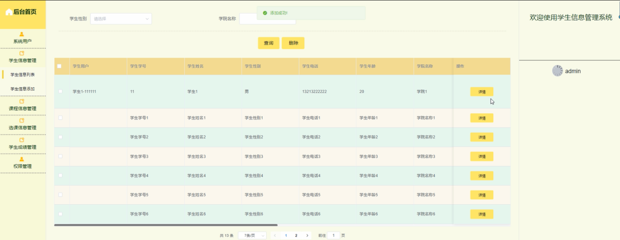Check the row for 学生1-111111
Viewport: 620px width, 240px height.
pyautogui.click(x=60, y=91)
